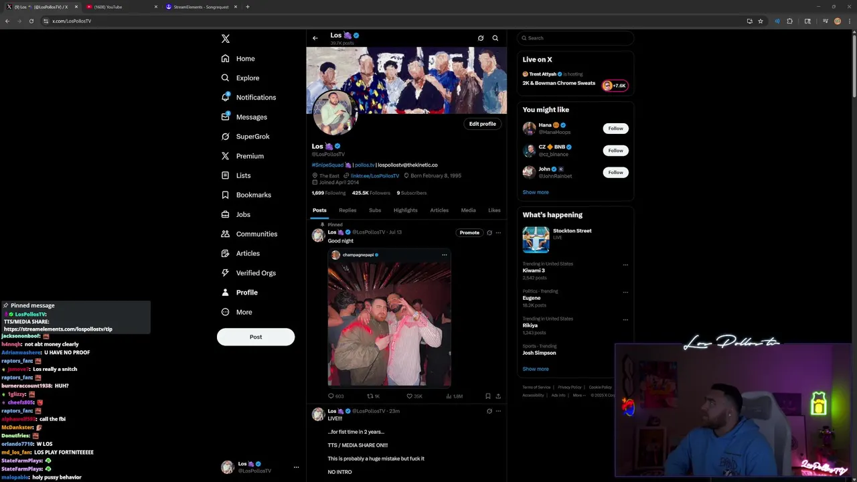Image resolution: width=857 pixels, height=482 pixels.
Task: Click the Lists icon in sidebar
Action: [x=226, y=175]
